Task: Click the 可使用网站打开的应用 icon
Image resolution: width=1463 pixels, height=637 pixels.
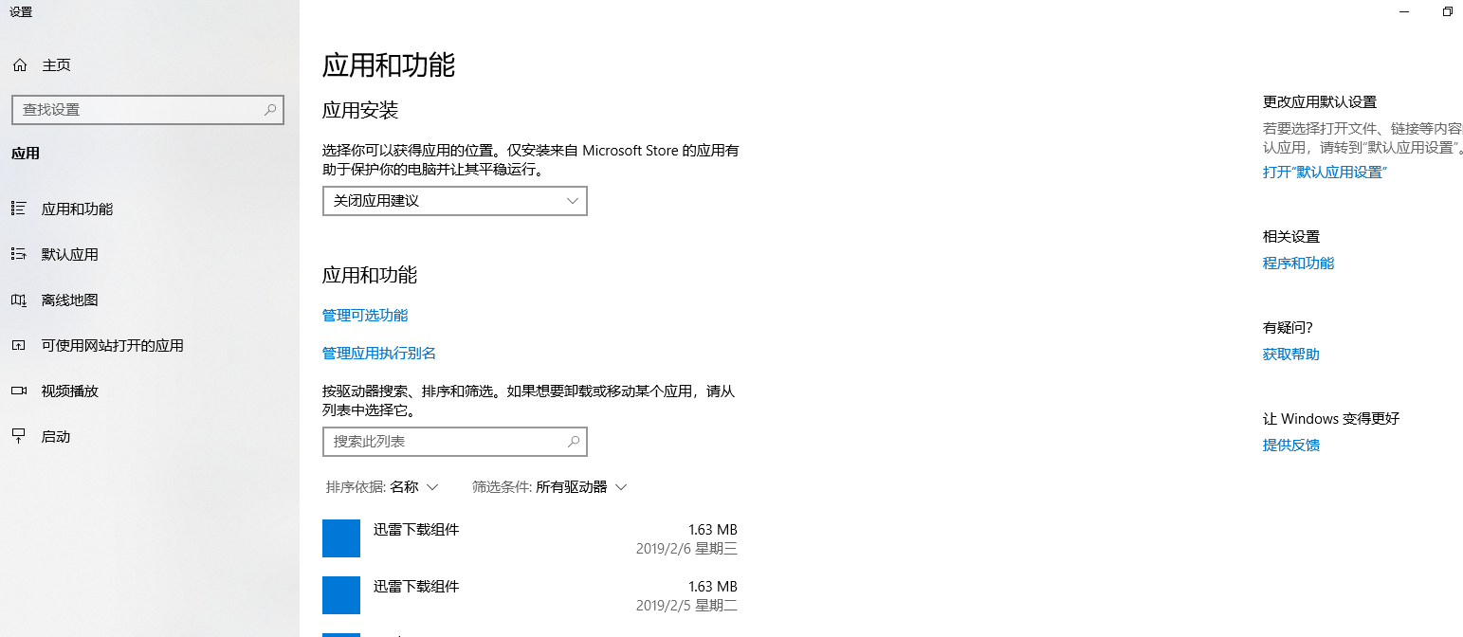Action: [18, 345]
